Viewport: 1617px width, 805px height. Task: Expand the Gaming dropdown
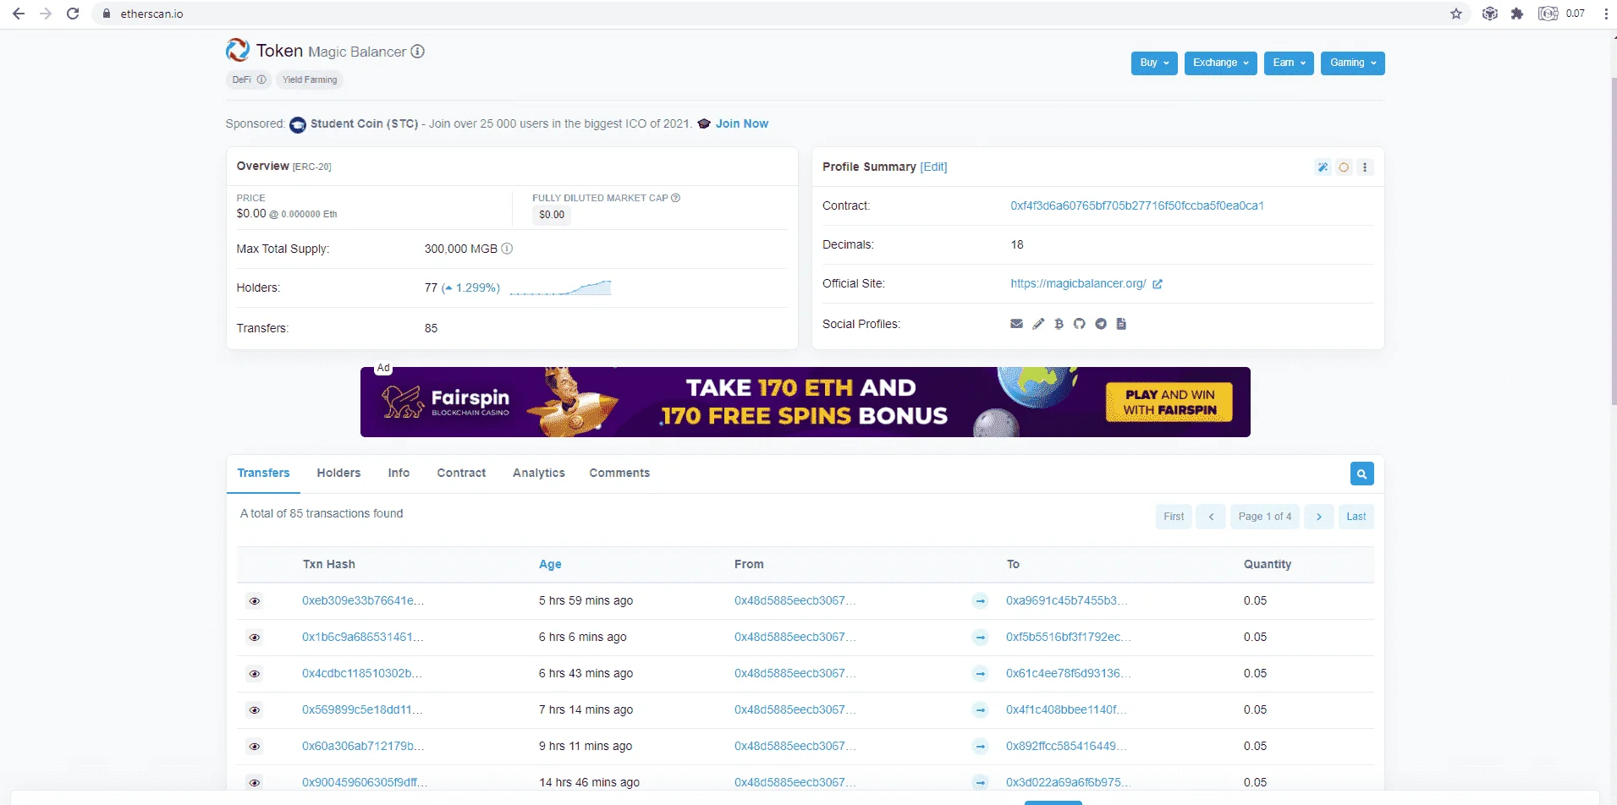1352,63
